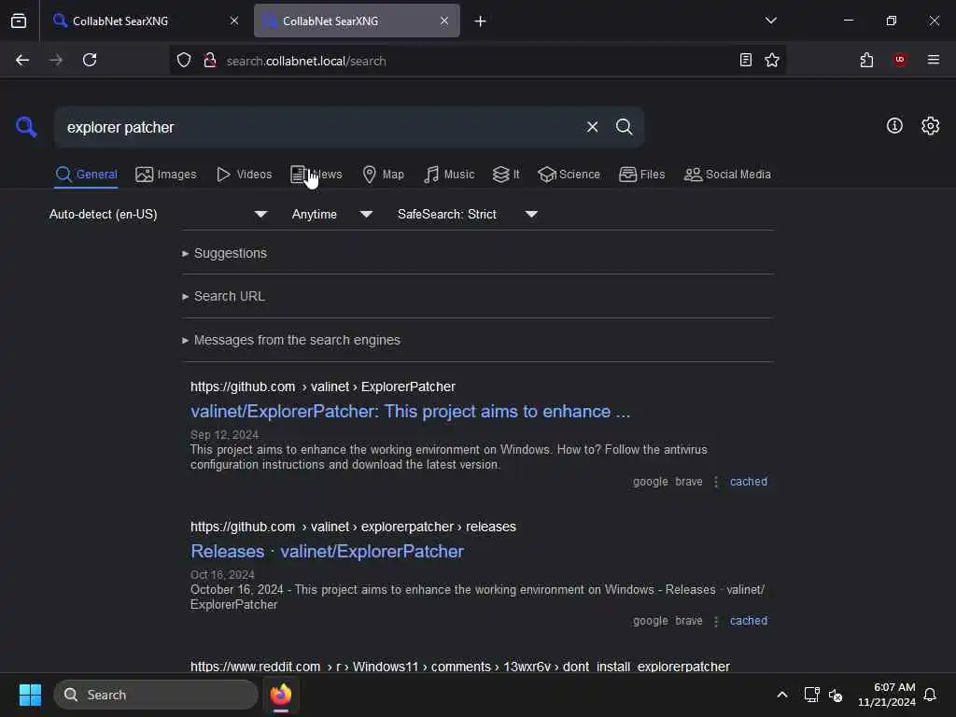Click 'google' engine label on first result
Image resolution: width=956 pixels, height=717 pixels.
(651, 482)
